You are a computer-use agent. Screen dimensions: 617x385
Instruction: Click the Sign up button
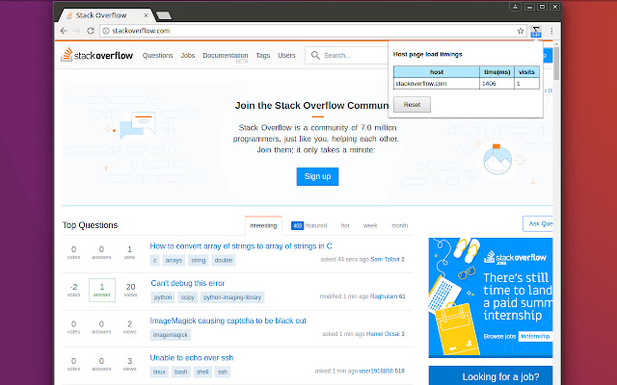pyautogui.click(x=317, y=176)
